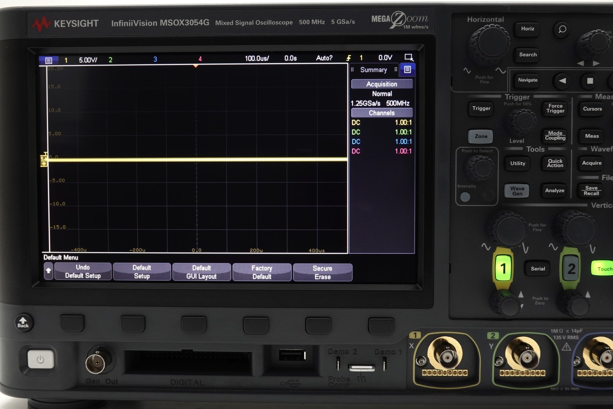
Task: Hit the Navigate stop key
Action: pos(590,80)
